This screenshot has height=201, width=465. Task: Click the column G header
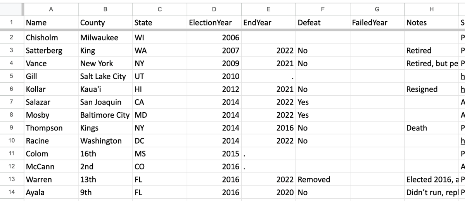[x=376, y=9]
